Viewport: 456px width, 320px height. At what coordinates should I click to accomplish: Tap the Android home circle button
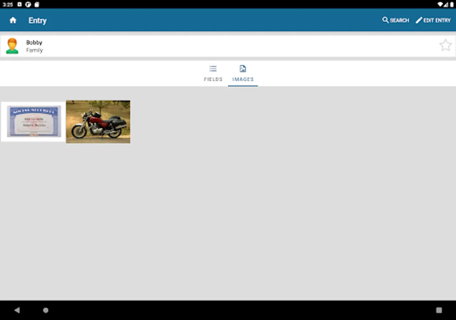46,310
